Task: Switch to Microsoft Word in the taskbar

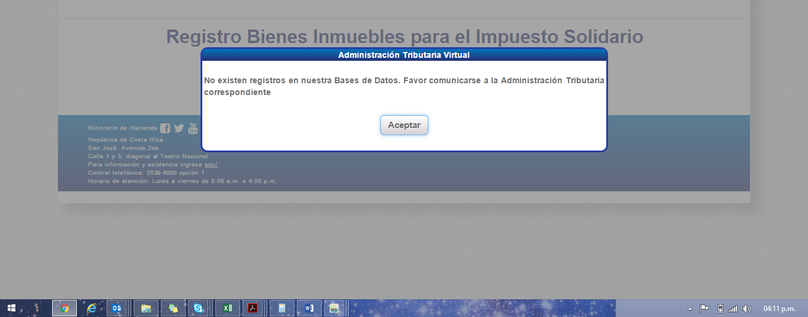Action: click(309, 308)
